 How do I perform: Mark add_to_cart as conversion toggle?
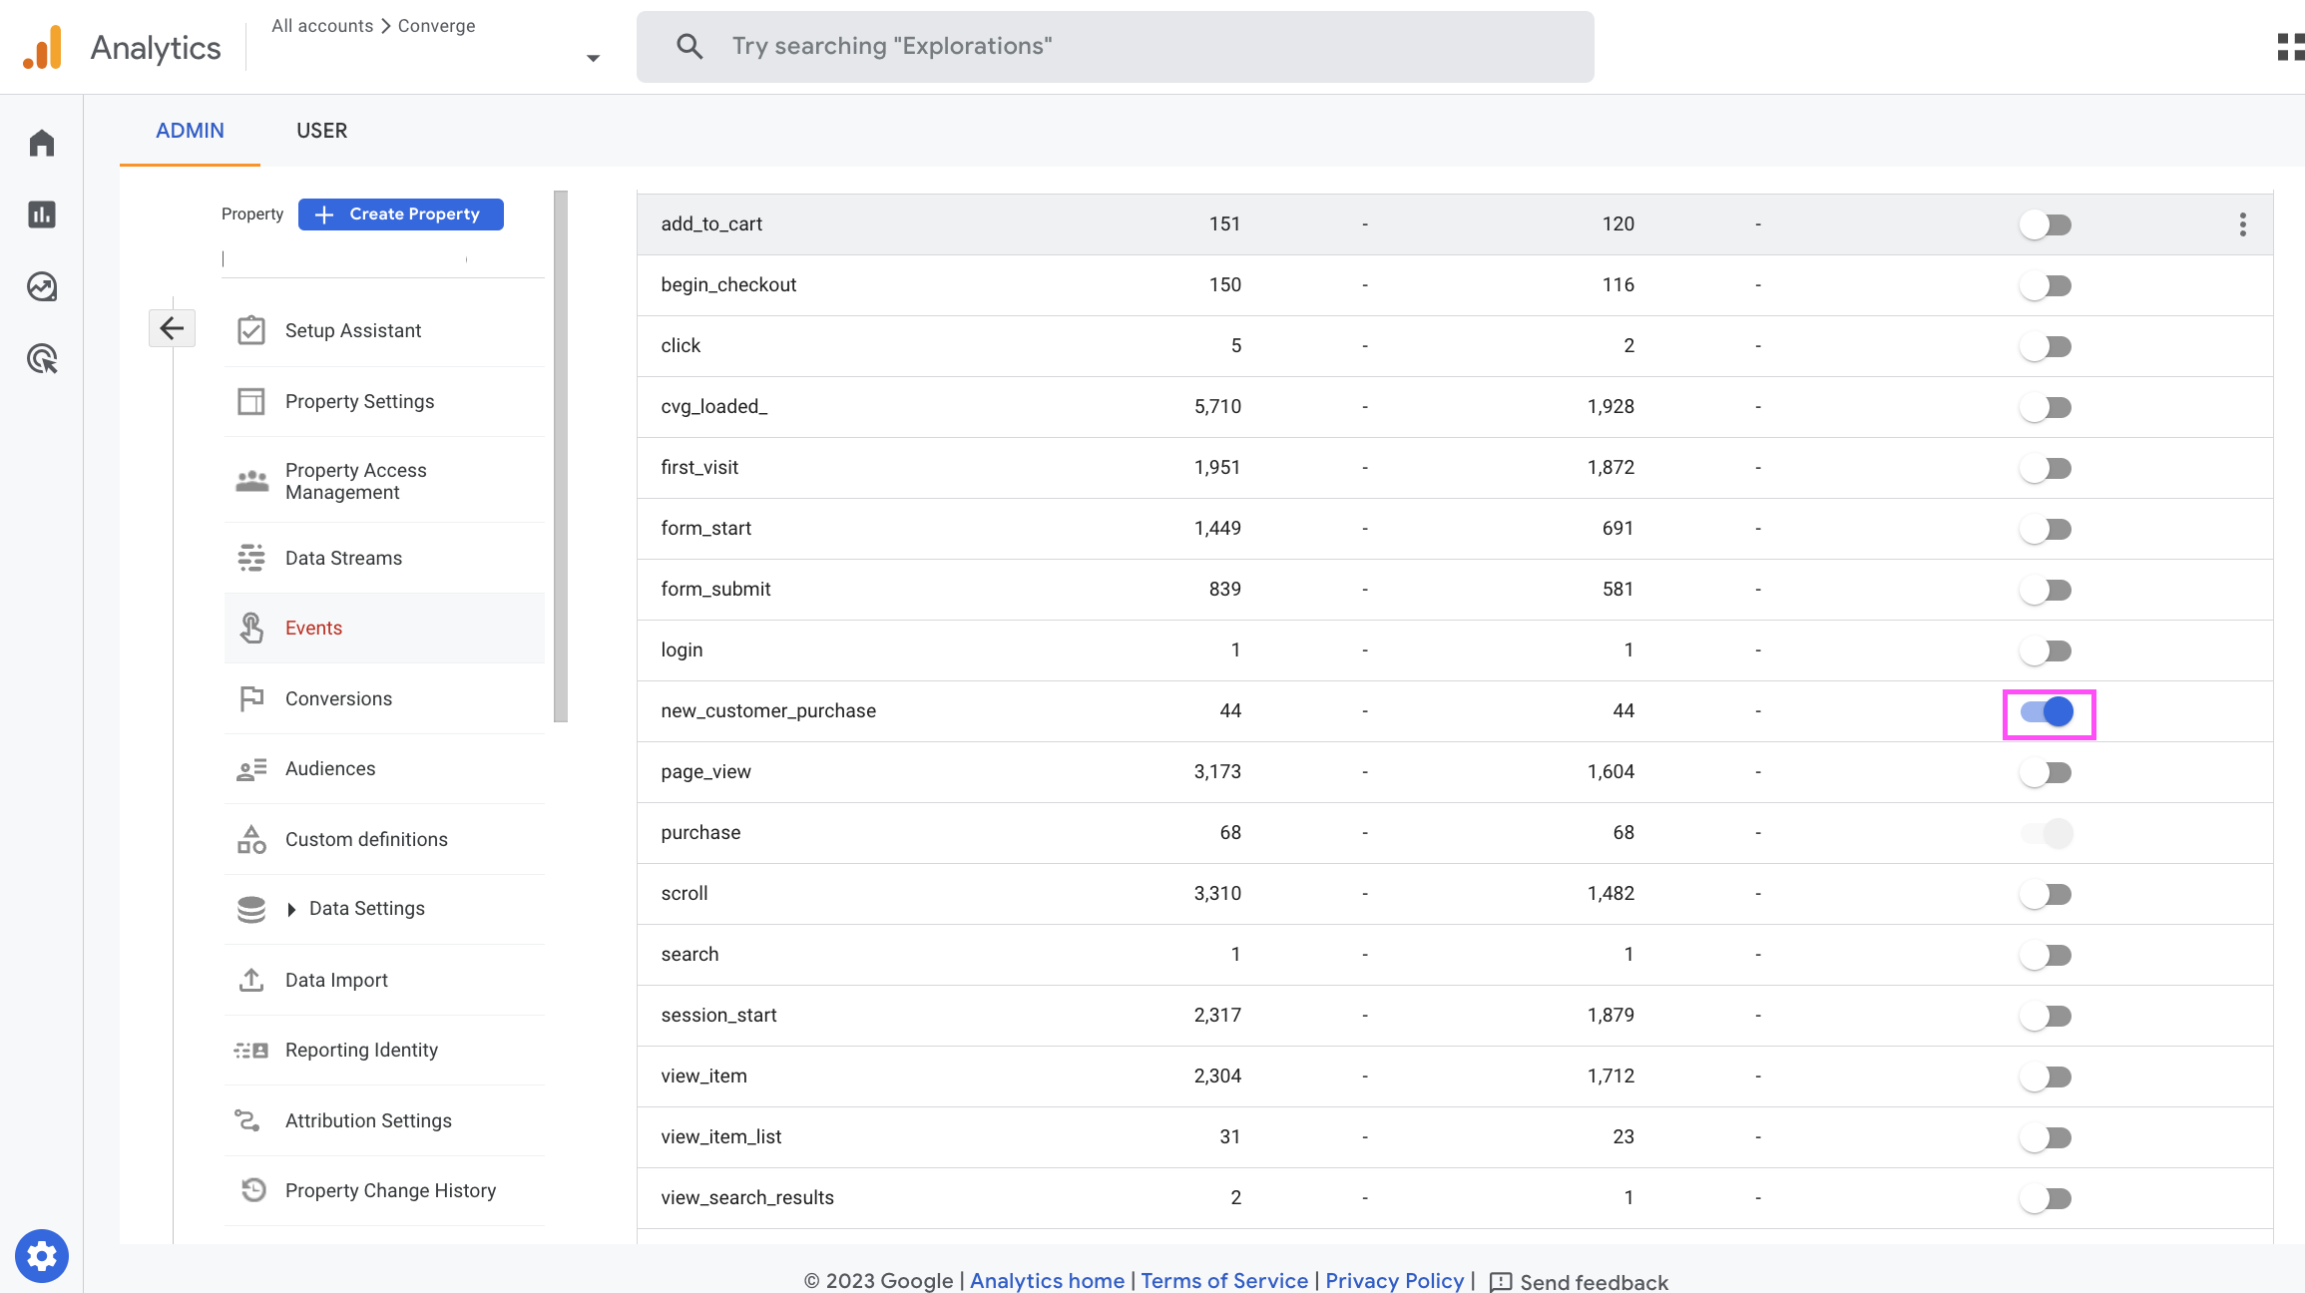(2046, 225)
